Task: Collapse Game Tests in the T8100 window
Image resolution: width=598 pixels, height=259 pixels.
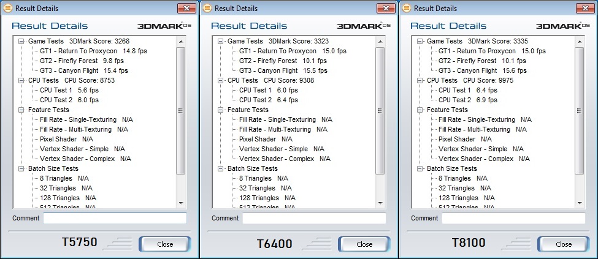Action: pos(420,41)
